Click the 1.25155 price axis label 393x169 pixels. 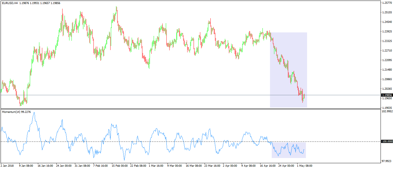tap(387, 12)
